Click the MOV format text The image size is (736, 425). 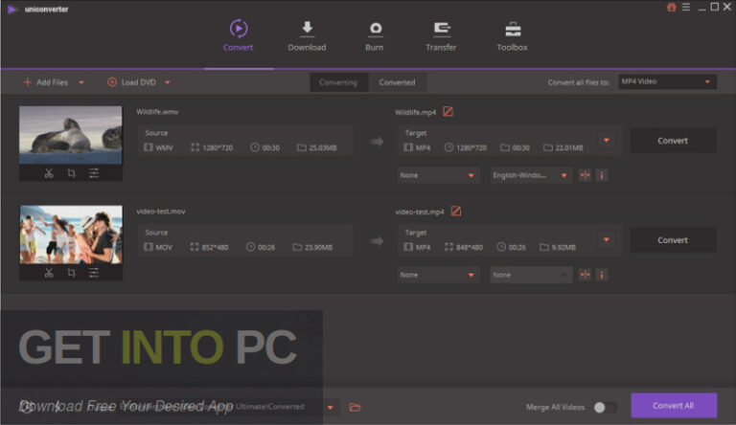click(163, 247)
